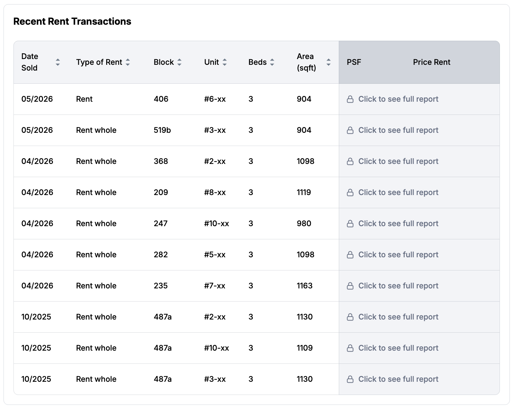
Task: Click lock icon in block 209 row
Action: [x=350, y=192]
